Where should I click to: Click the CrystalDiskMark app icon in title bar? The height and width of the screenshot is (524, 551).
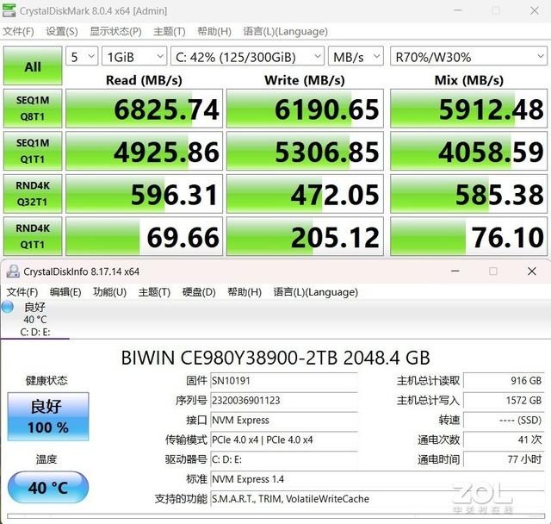tap(10, 11)
